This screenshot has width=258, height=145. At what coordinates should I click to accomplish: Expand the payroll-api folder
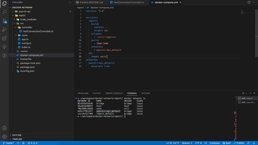(x=13, y=12)
